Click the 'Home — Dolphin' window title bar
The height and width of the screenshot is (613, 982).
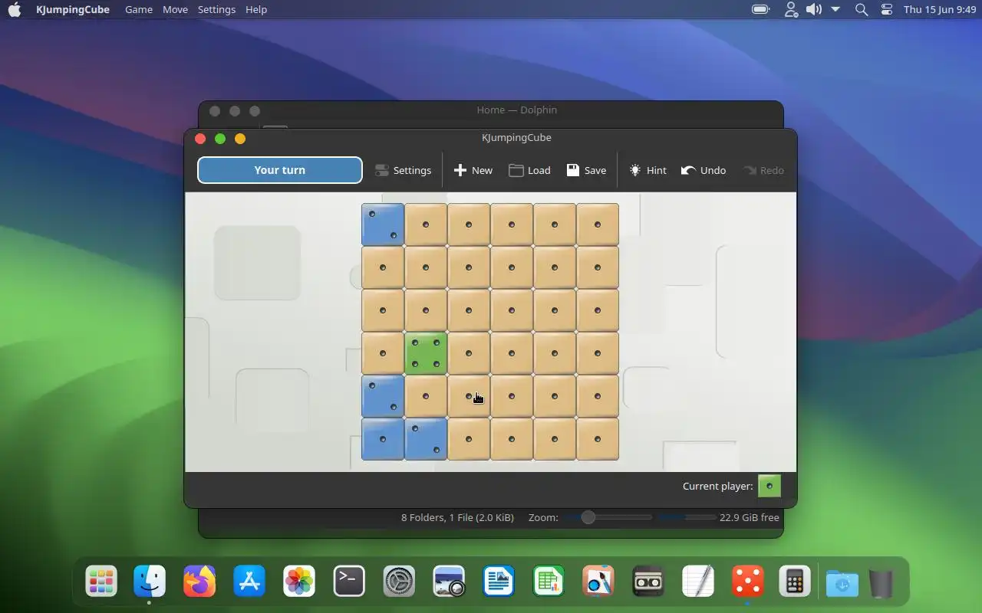click(x=516, y=110)
